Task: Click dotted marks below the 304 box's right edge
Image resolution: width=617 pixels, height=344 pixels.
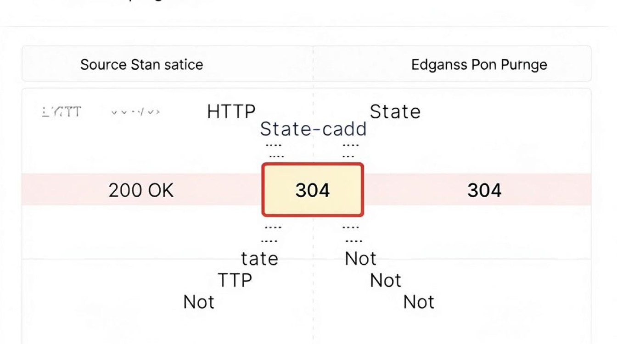Action: click(x=352, y=233)
